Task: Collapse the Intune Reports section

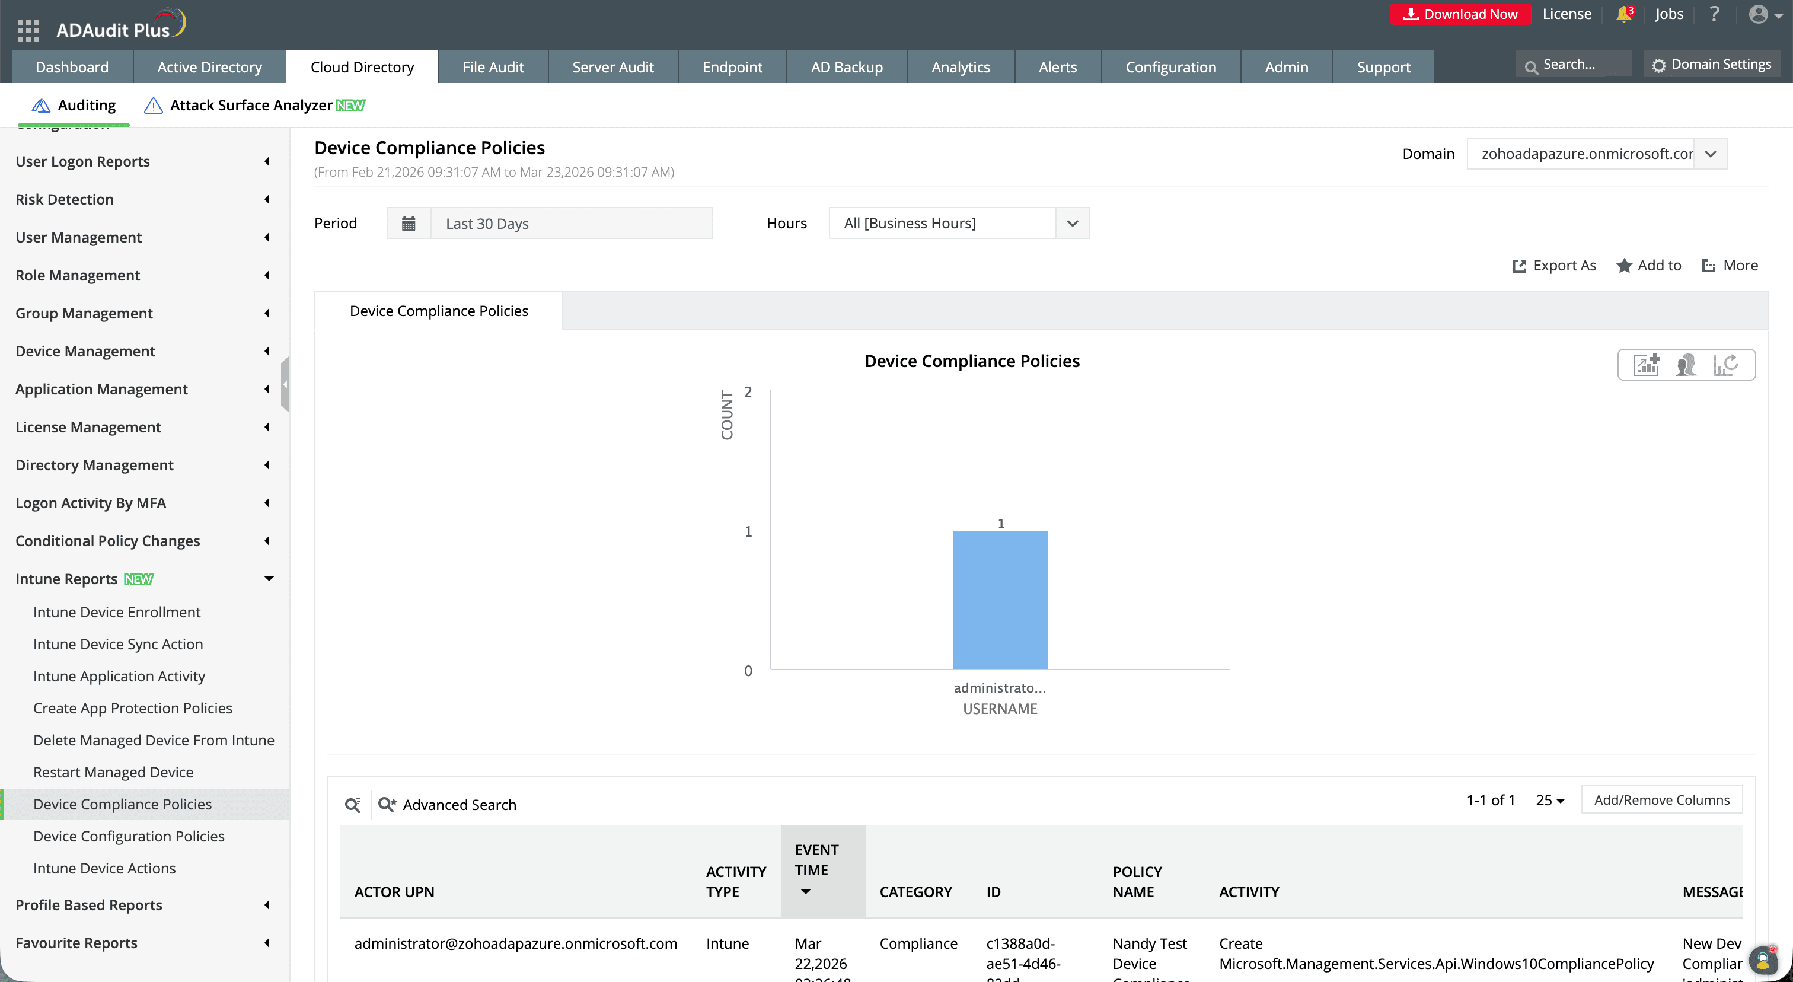Action: click(x=269, y=578)
